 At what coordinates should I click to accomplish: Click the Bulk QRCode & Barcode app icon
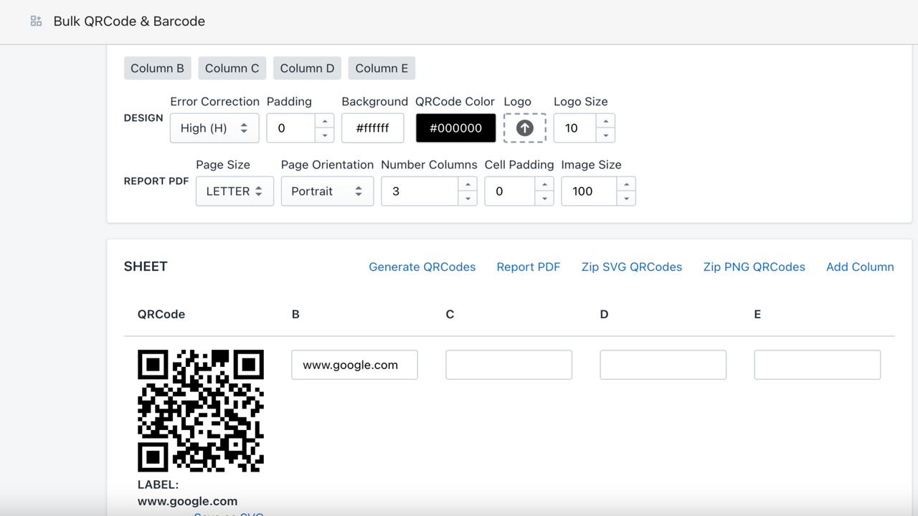(35, 21)
